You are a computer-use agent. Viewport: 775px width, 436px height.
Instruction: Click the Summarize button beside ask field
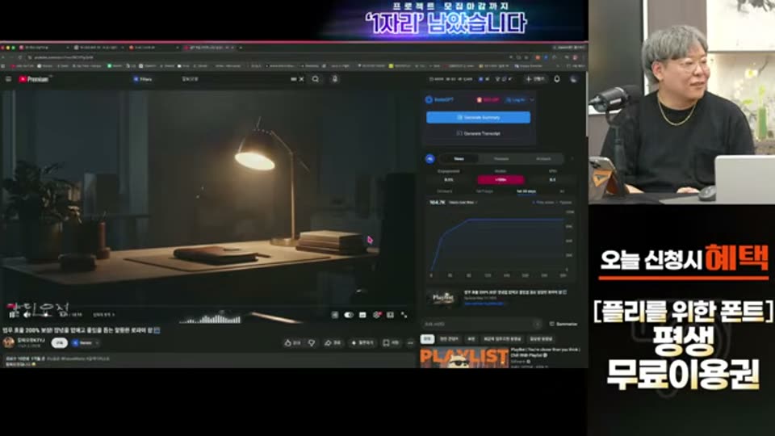pos(563,324)
